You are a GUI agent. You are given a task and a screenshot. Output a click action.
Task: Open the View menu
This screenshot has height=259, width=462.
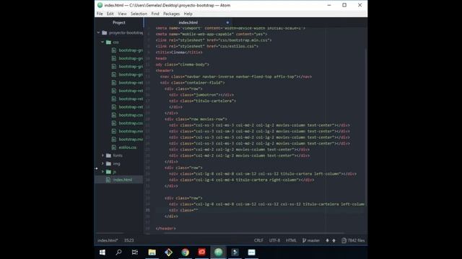(x=122, y=14)
